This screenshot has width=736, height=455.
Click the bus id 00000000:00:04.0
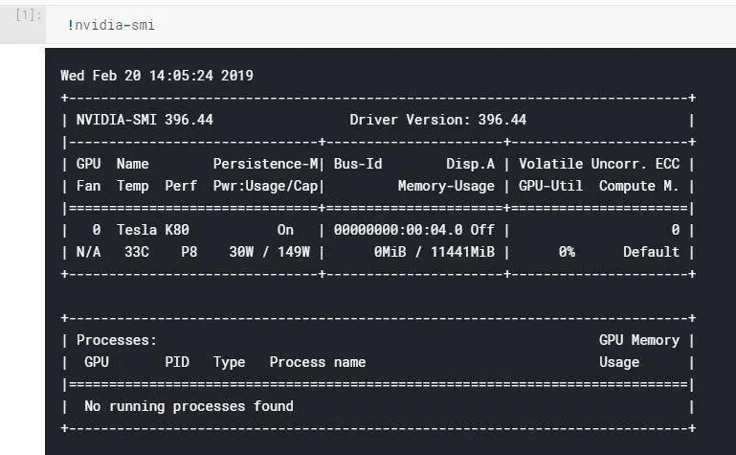[398, 230]
